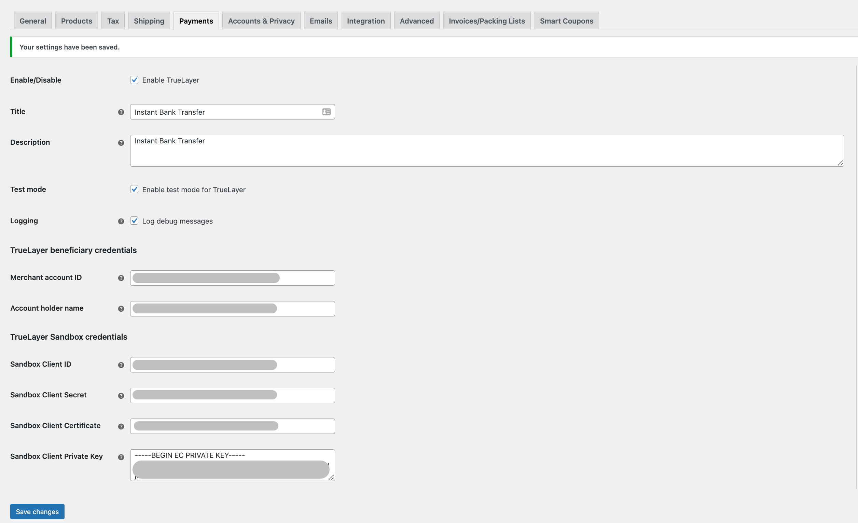Toggle Log debug messages checkbox

pos(134,221)
